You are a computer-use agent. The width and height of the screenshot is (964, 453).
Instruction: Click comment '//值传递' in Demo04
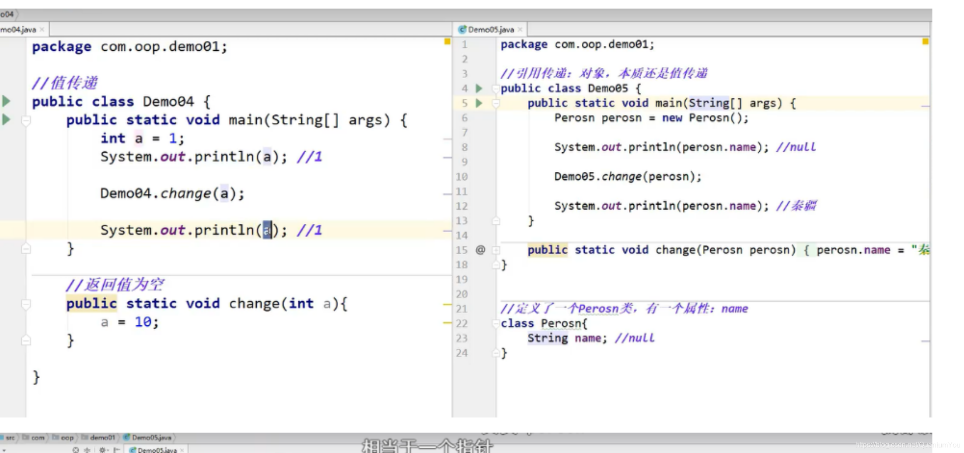(65, 83)
